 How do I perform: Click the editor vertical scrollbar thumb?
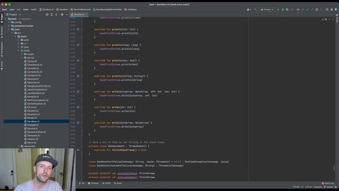334,168
